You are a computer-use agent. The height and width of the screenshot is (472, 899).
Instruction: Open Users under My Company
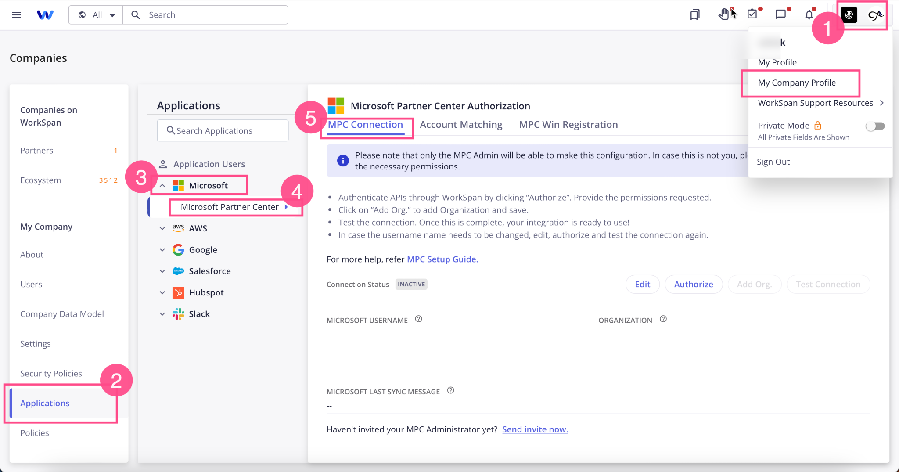31,285
